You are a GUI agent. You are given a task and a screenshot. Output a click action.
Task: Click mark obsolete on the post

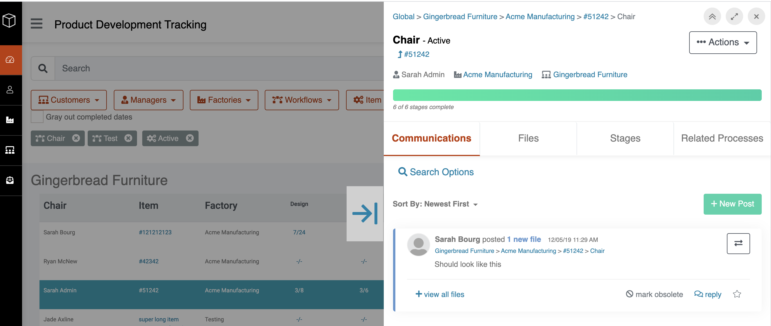[x=655, y=294]
